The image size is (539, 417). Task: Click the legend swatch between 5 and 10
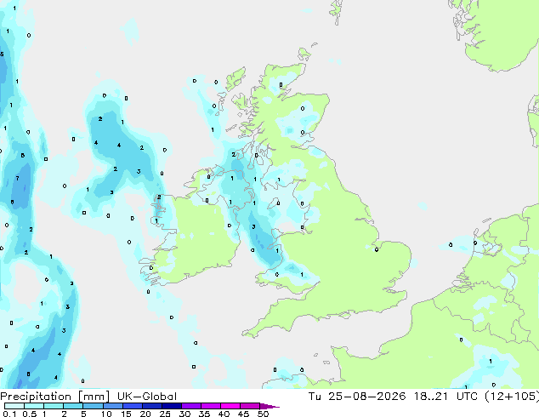93,406
